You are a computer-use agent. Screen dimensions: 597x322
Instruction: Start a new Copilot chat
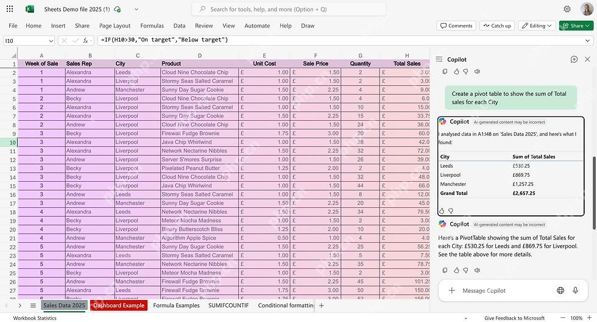[574, 59]
